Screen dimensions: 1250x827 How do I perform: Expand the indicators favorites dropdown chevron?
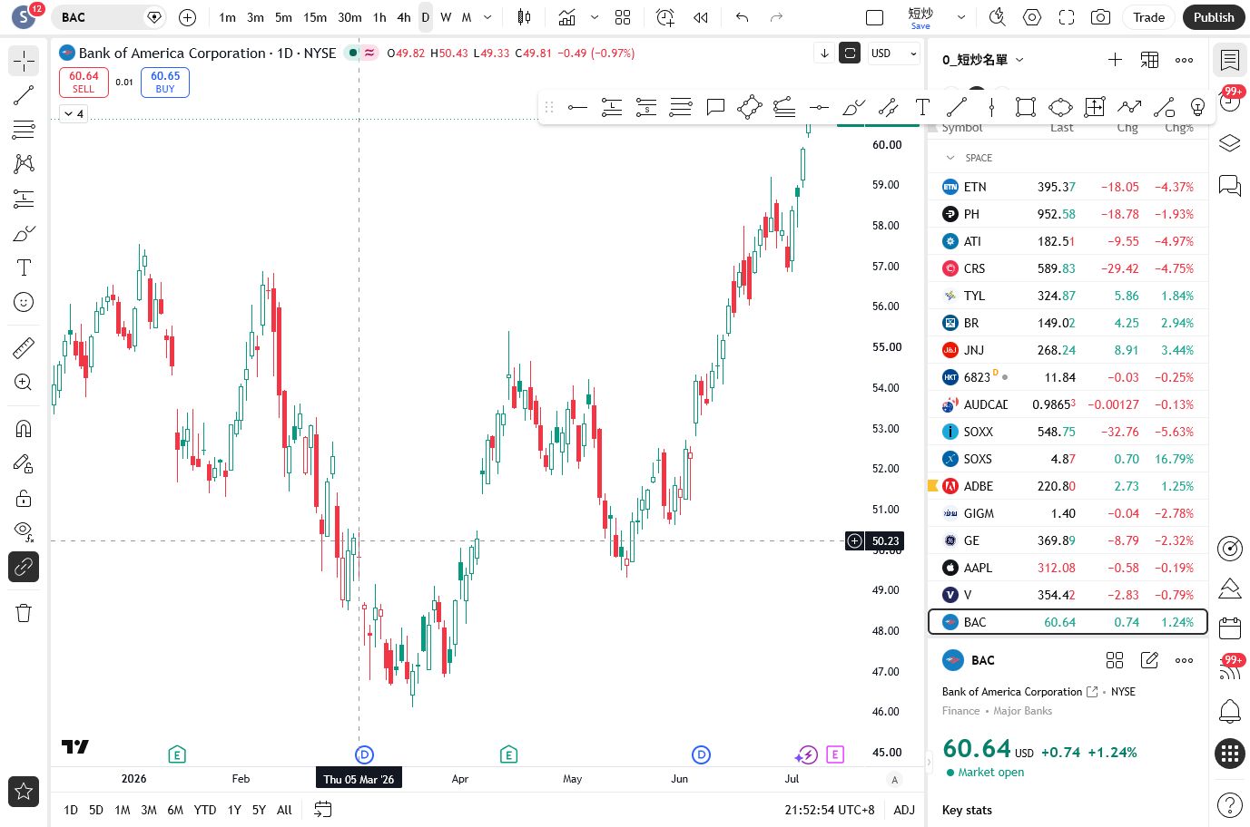[595, 17]
